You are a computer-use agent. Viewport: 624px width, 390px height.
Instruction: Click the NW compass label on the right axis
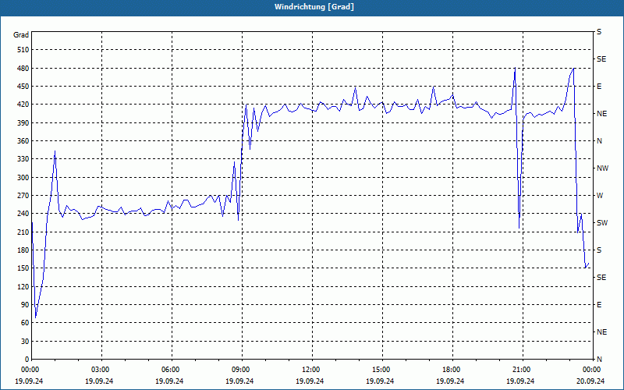click(602, 168)
